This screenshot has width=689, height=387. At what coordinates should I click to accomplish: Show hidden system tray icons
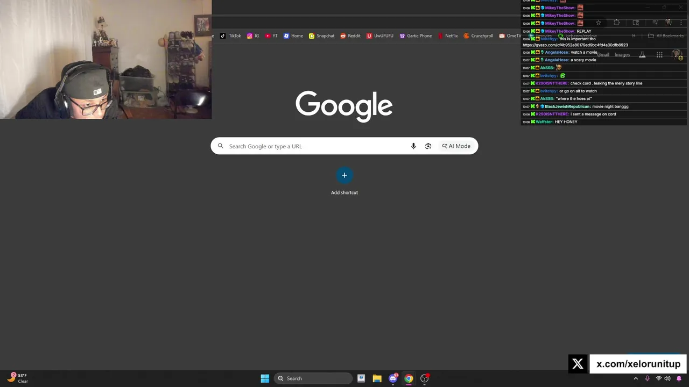[636, 378]
